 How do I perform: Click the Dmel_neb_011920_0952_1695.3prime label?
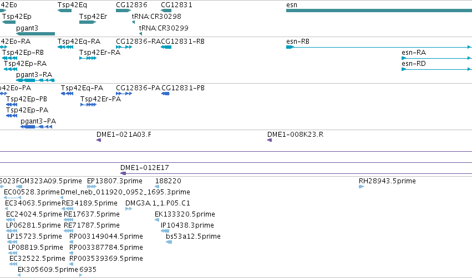click(x=125, y=192)
